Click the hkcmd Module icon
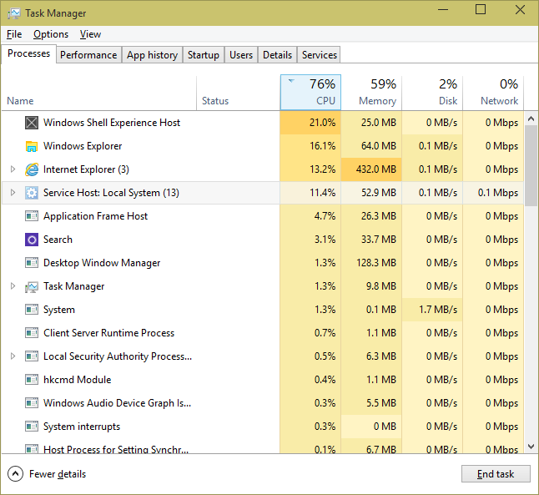The height and width of the screenshot is (495, 539). (32, 380)
